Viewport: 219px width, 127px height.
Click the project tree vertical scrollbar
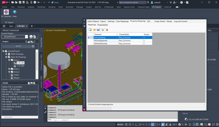37,64
